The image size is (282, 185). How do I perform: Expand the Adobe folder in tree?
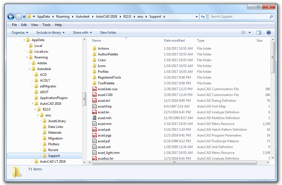pyautogui.click(x=30, y=63)
